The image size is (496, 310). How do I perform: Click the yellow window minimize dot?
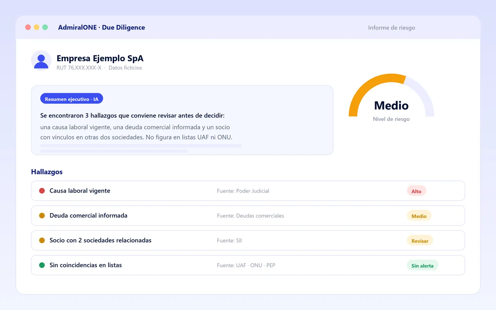[36, 27]
